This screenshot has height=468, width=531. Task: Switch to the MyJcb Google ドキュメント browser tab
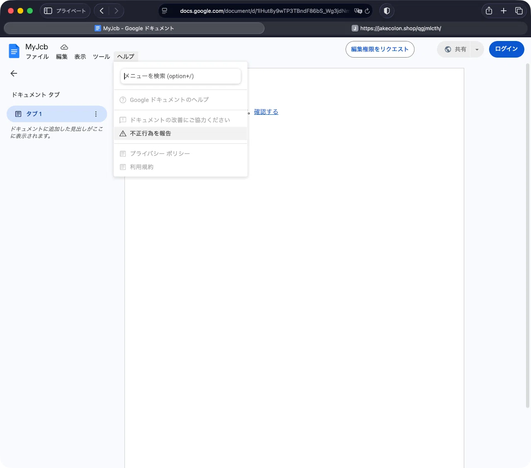pyautogui.click(x=134, y=28)
